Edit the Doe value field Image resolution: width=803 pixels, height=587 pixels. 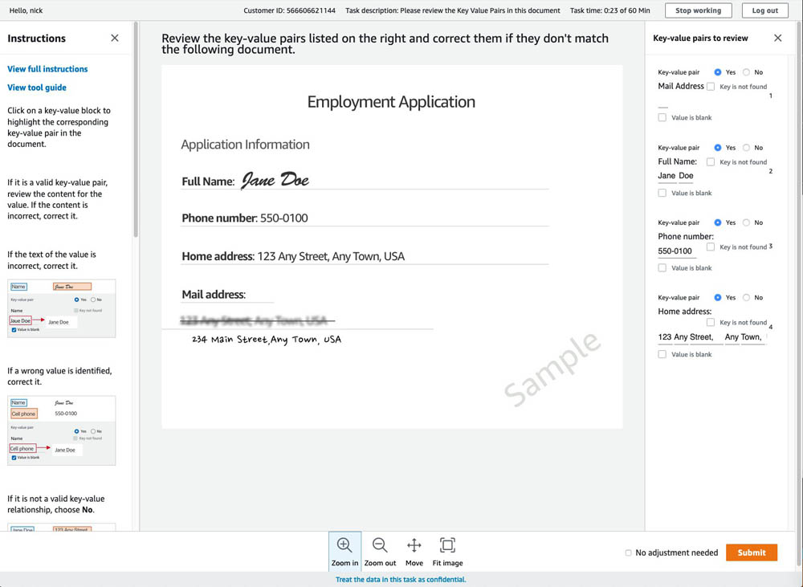687,176
